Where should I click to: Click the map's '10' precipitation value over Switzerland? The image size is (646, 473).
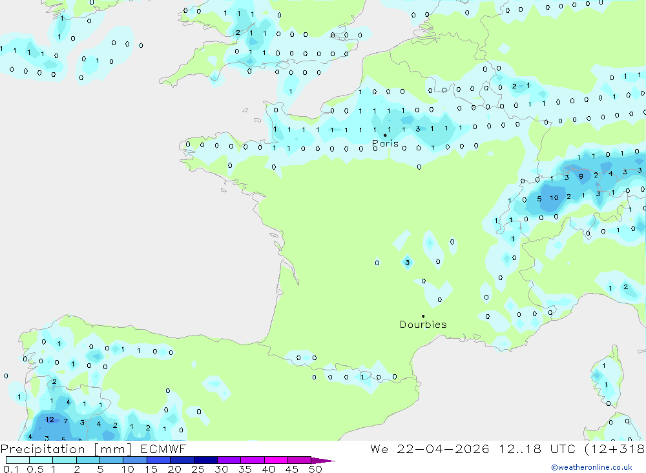point(554,198)
